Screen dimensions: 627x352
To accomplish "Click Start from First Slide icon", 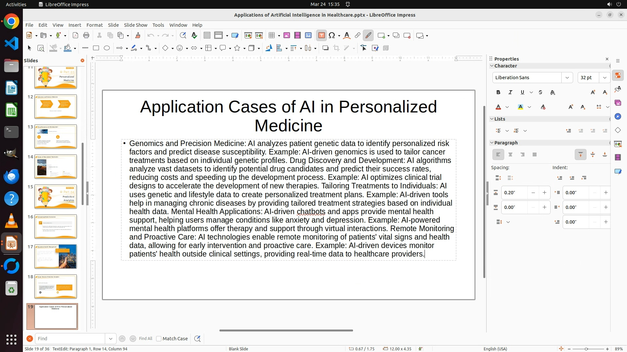I will click(248, 36).
